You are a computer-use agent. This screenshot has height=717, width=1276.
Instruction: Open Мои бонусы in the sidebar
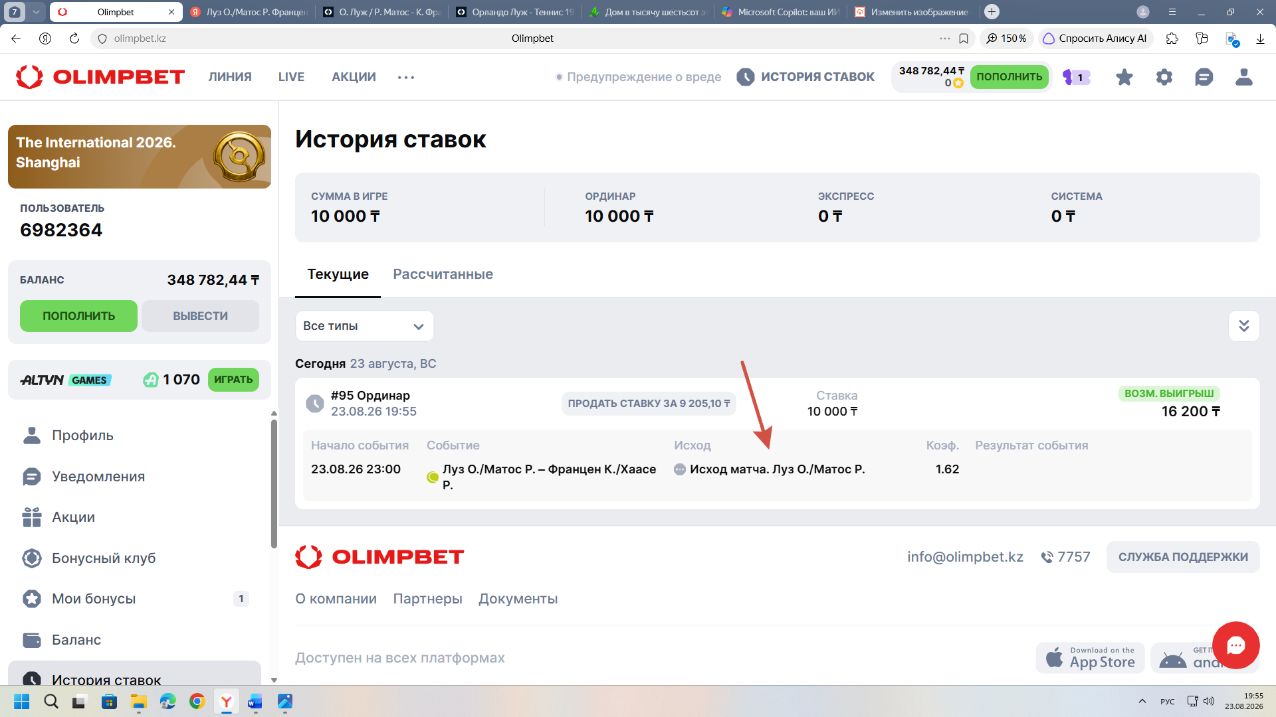point(94,599)
